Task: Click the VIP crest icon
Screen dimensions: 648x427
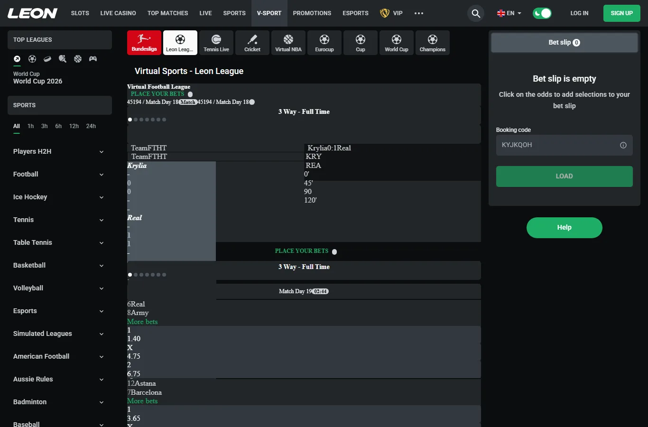Action: click(385, 13)
